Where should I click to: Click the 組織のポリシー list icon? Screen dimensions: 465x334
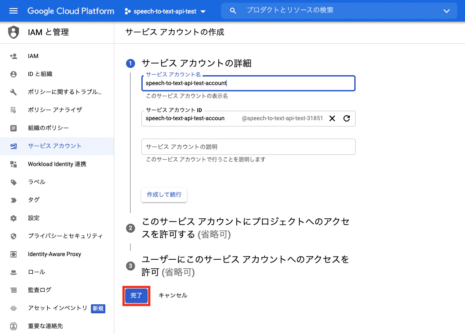14,128
